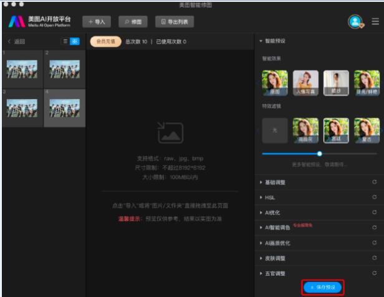The image size is (384, 297).
Task: Open the hamburger menu at top right
Action: [x=375, y=22]
